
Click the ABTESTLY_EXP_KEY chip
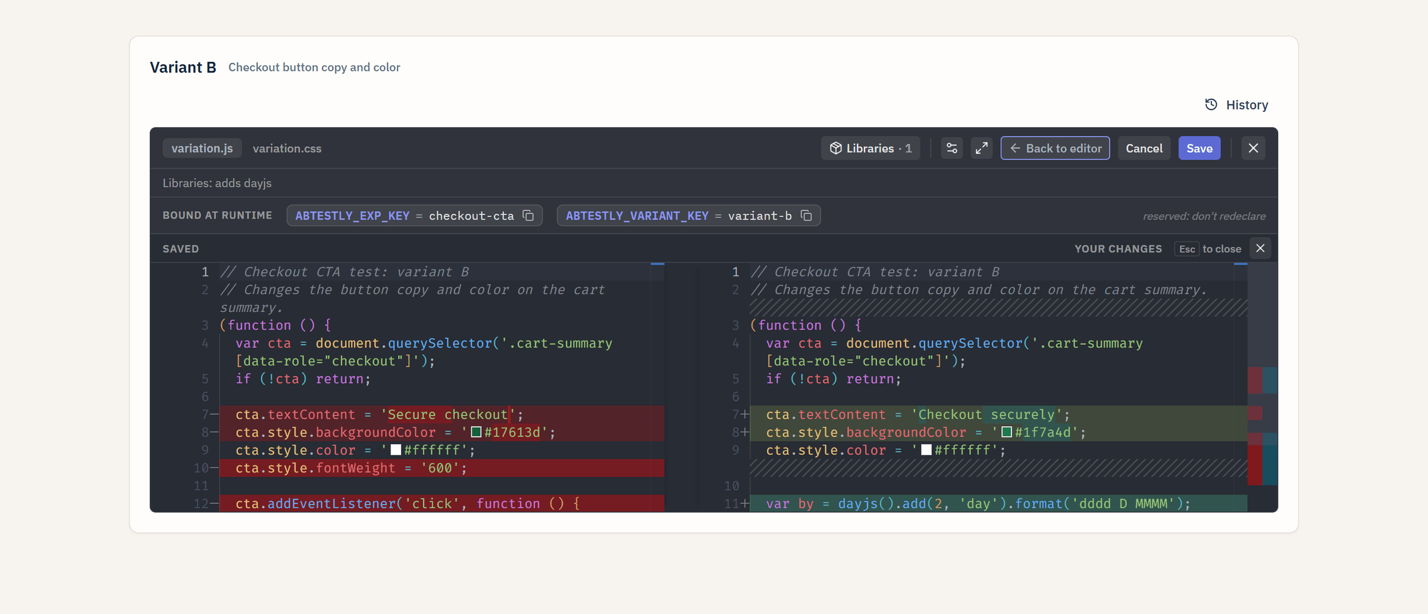coord(414,215)
